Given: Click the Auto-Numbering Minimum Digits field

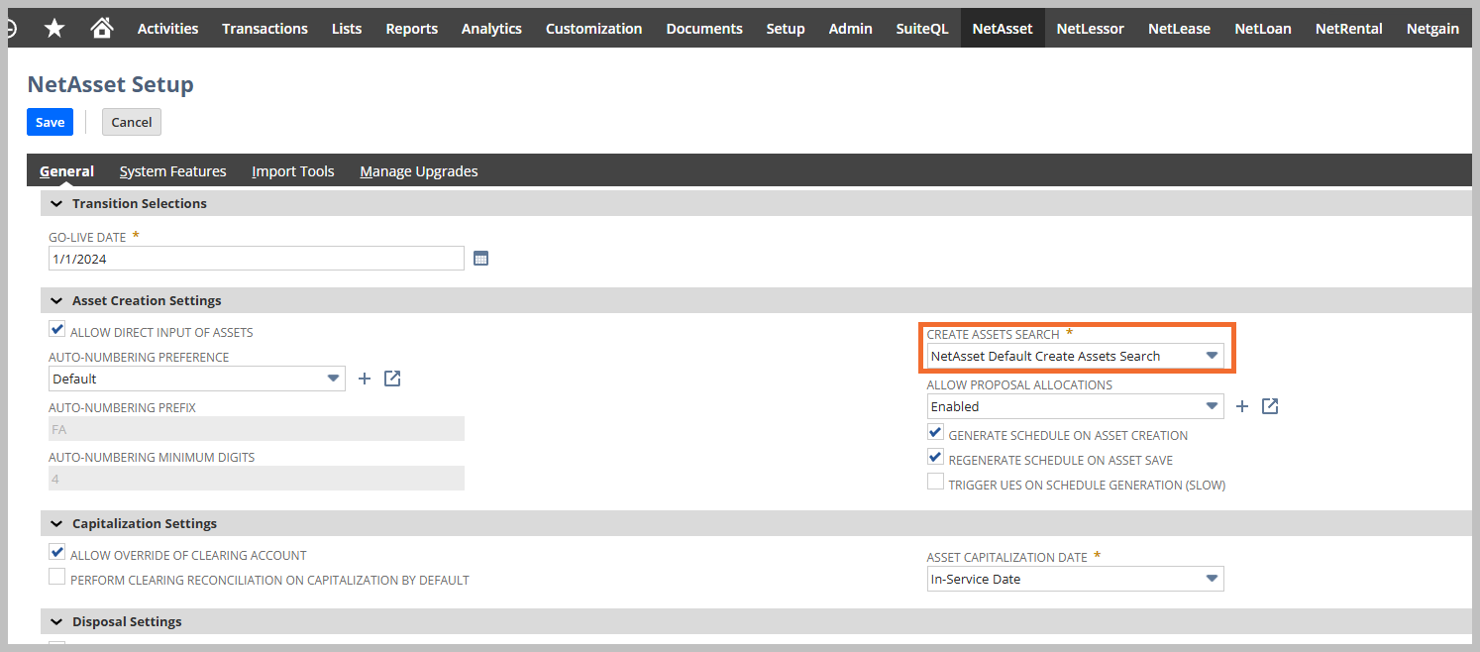Looking at the screenshot, I should [257, 479].
